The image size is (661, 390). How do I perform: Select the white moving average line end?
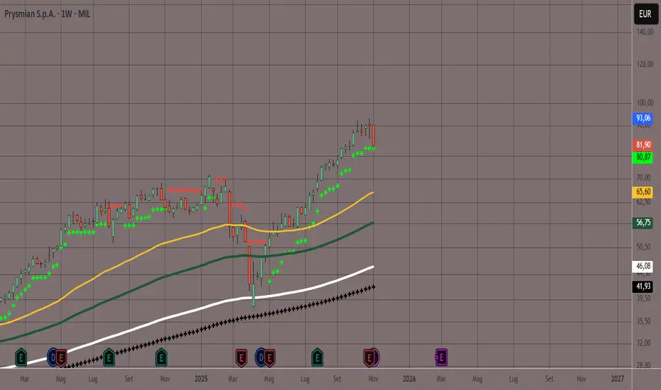372,267
